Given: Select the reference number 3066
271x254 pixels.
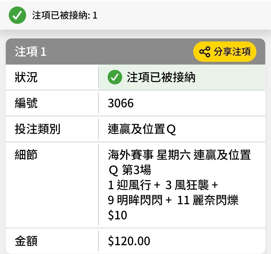Looking at the screenshot, I should [121, 103].
